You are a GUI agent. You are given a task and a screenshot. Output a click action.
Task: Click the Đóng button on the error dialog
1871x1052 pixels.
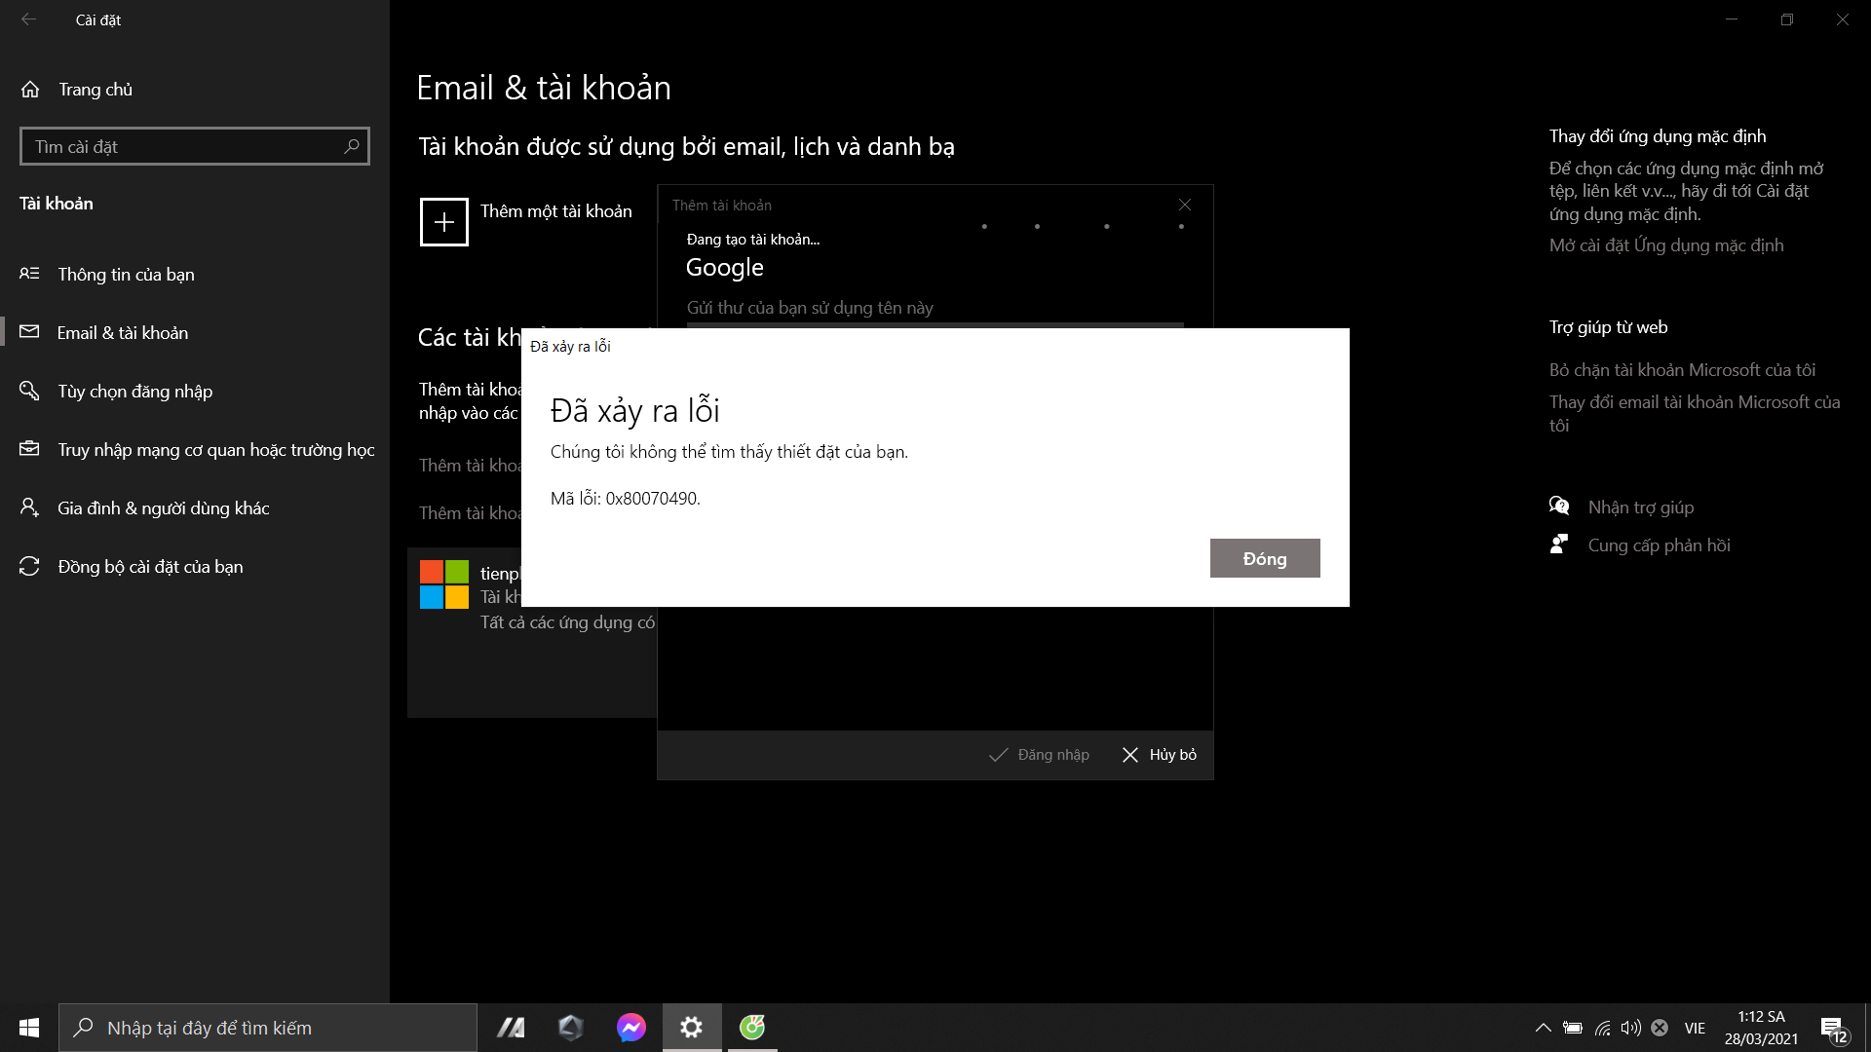click(1264, 558)
